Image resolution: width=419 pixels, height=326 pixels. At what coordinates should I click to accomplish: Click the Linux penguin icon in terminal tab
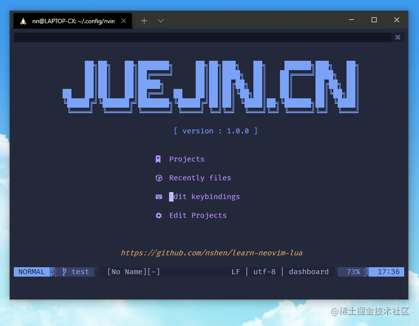[x=23, y=21]
